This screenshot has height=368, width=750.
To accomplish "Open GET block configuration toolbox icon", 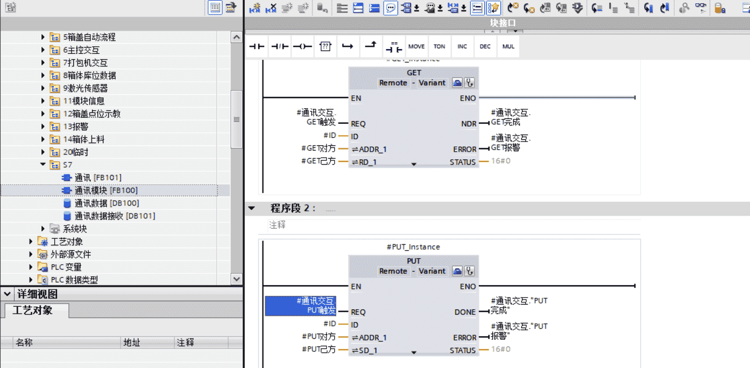I will (457, 83).
